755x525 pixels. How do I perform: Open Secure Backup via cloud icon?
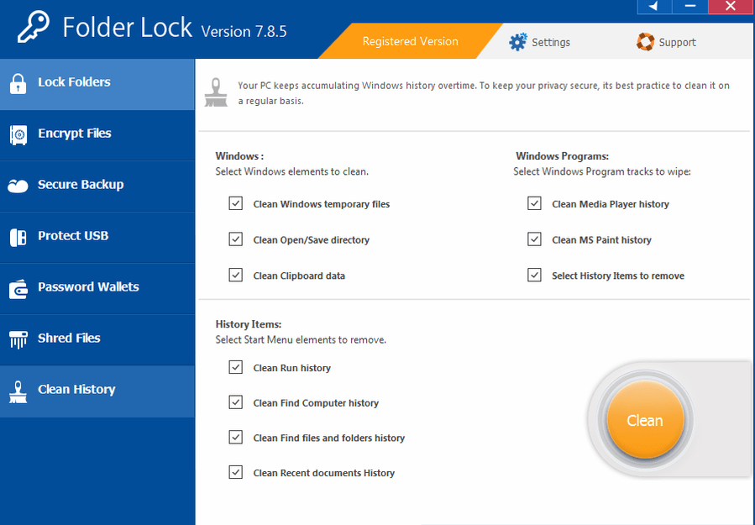(x=18, y=186)
